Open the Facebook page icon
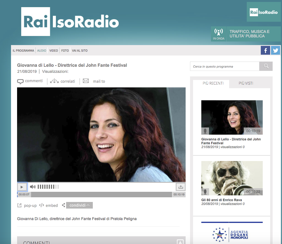Image resolution: width=282 pixels, height=244 pixels. [265, 50]
